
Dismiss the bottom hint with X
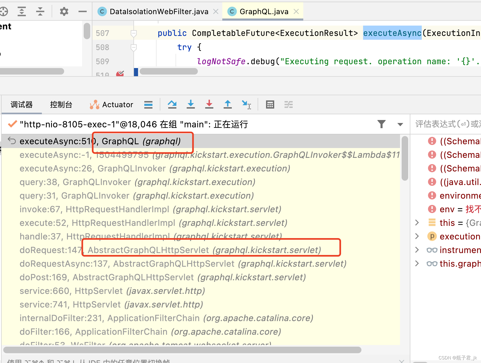click(402, 361)
